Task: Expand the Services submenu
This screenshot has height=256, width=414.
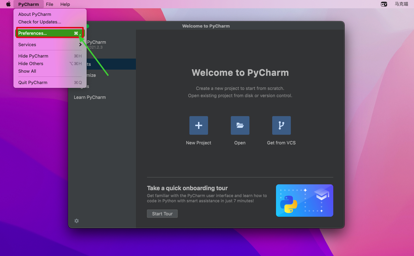Action: (50, 44)
